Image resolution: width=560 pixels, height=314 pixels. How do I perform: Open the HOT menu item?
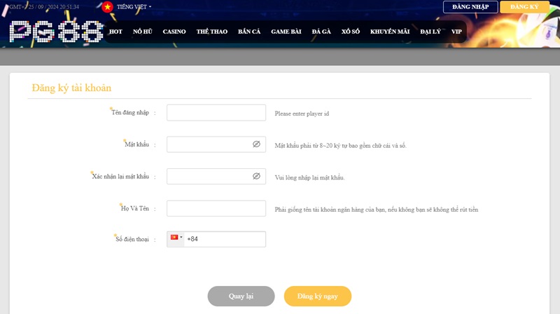tap(115, 32)
